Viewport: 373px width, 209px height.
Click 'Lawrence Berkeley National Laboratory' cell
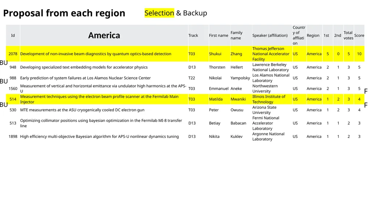pyautogui.click(x=271, y=67)
